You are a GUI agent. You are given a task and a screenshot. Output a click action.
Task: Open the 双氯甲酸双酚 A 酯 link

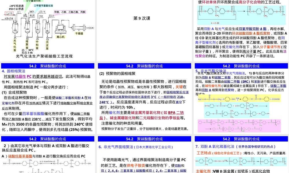pyautogui.click(x=253, y=29)
